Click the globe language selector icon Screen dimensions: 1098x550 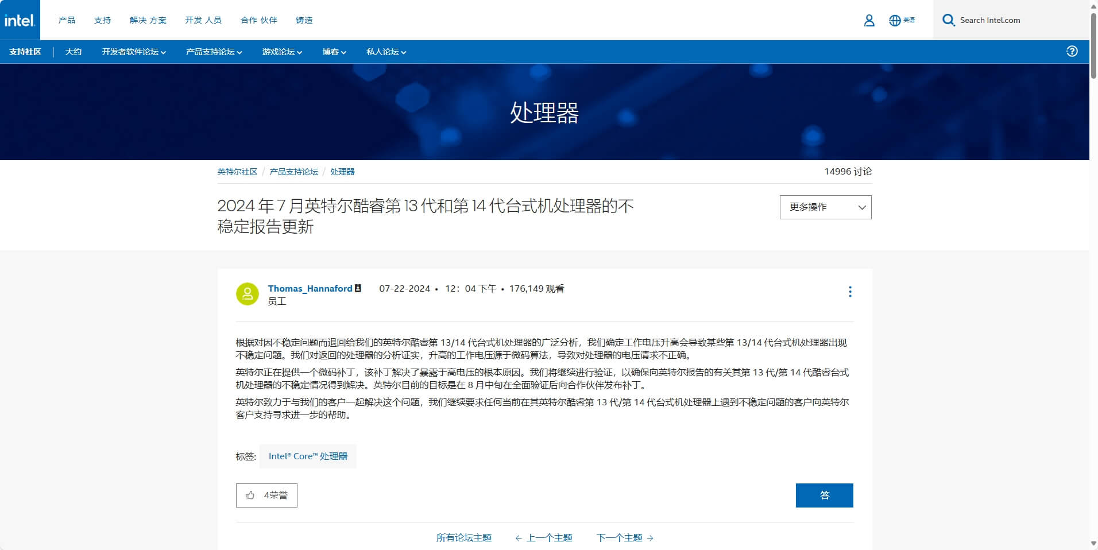pyautogui.click(x=895, y=21)
